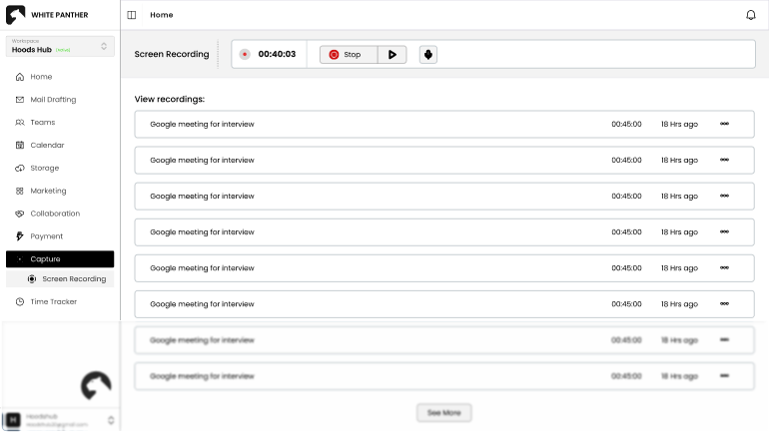Open Mail Drafting from sidebar
The width and height of the screenshot is (769, 432).
click(x=52, y=100)
